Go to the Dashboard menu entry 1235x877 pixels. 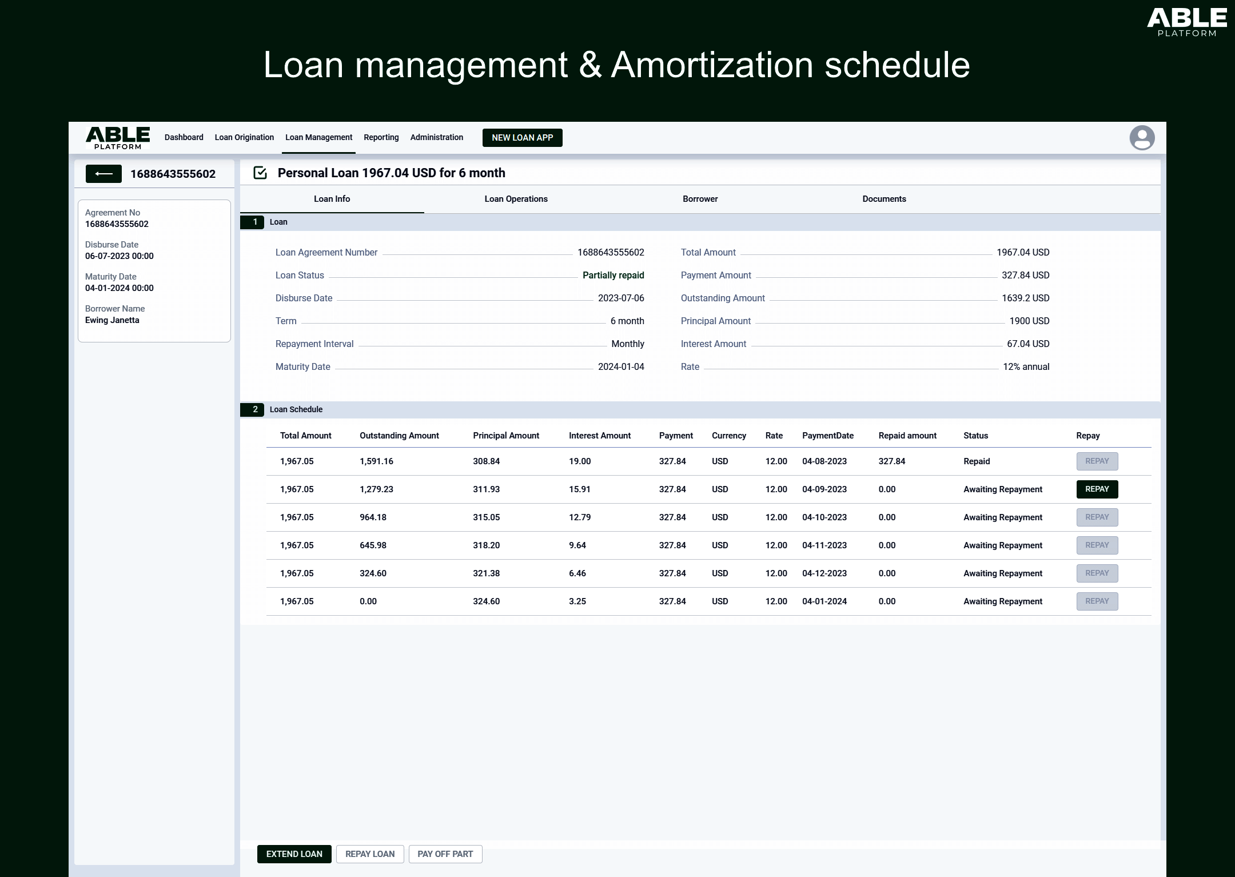(x=183, y=137)
